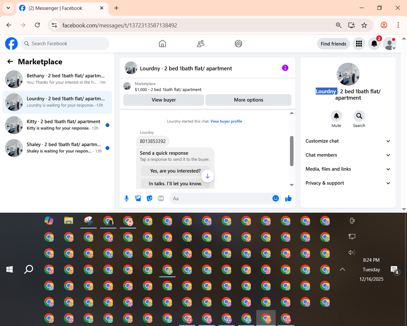Open taskbar search magnifier

coord(29,269)
